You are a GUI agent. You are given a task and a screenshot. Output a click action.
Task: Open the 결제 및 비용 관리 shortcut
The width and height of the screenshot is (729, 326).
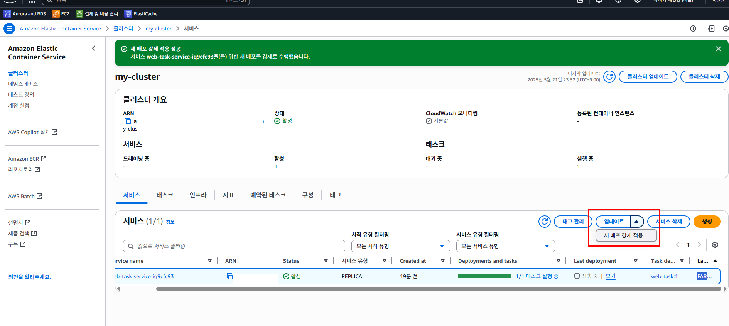pos(97,14)
